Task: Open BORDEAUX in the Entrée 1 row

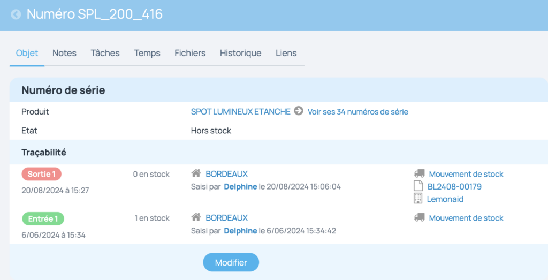Action: click(x=226, y=218)
